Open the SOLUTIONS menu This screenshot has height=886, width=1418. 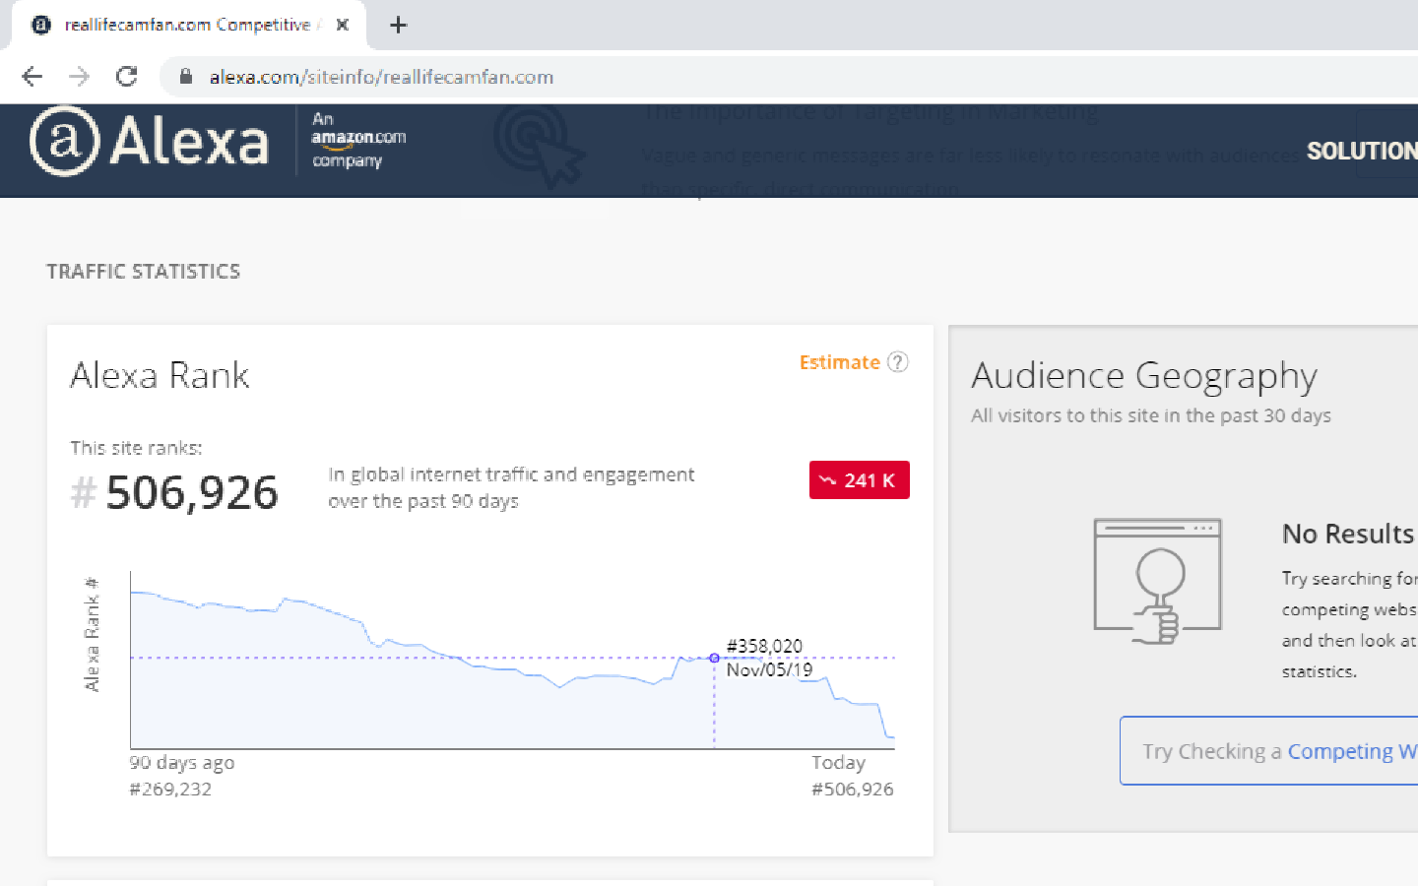click(x=1361, y=151)
